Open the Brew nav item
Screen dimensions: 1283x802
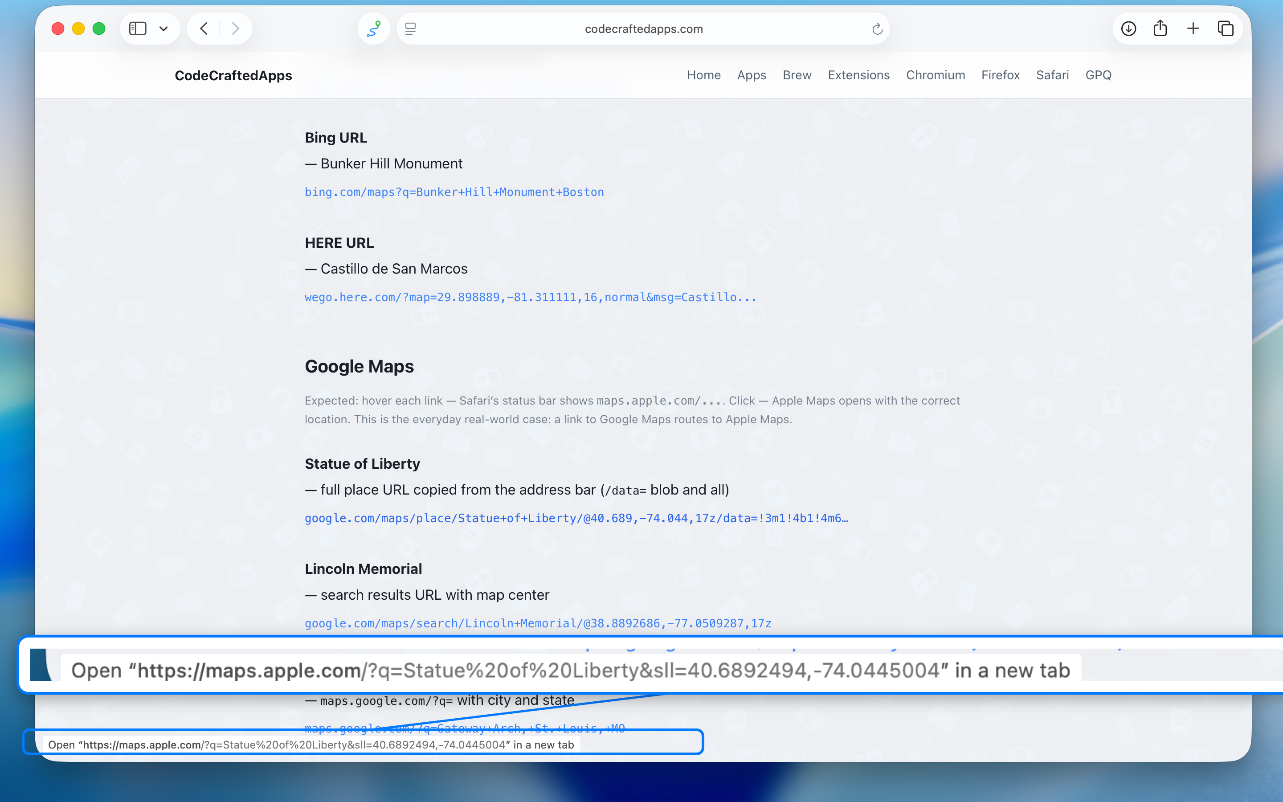coord(797,75)
